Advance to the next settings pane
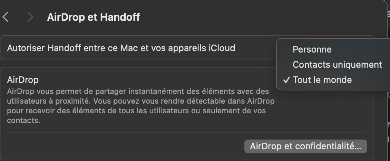 pyautogui.click(x=30, y=17)
